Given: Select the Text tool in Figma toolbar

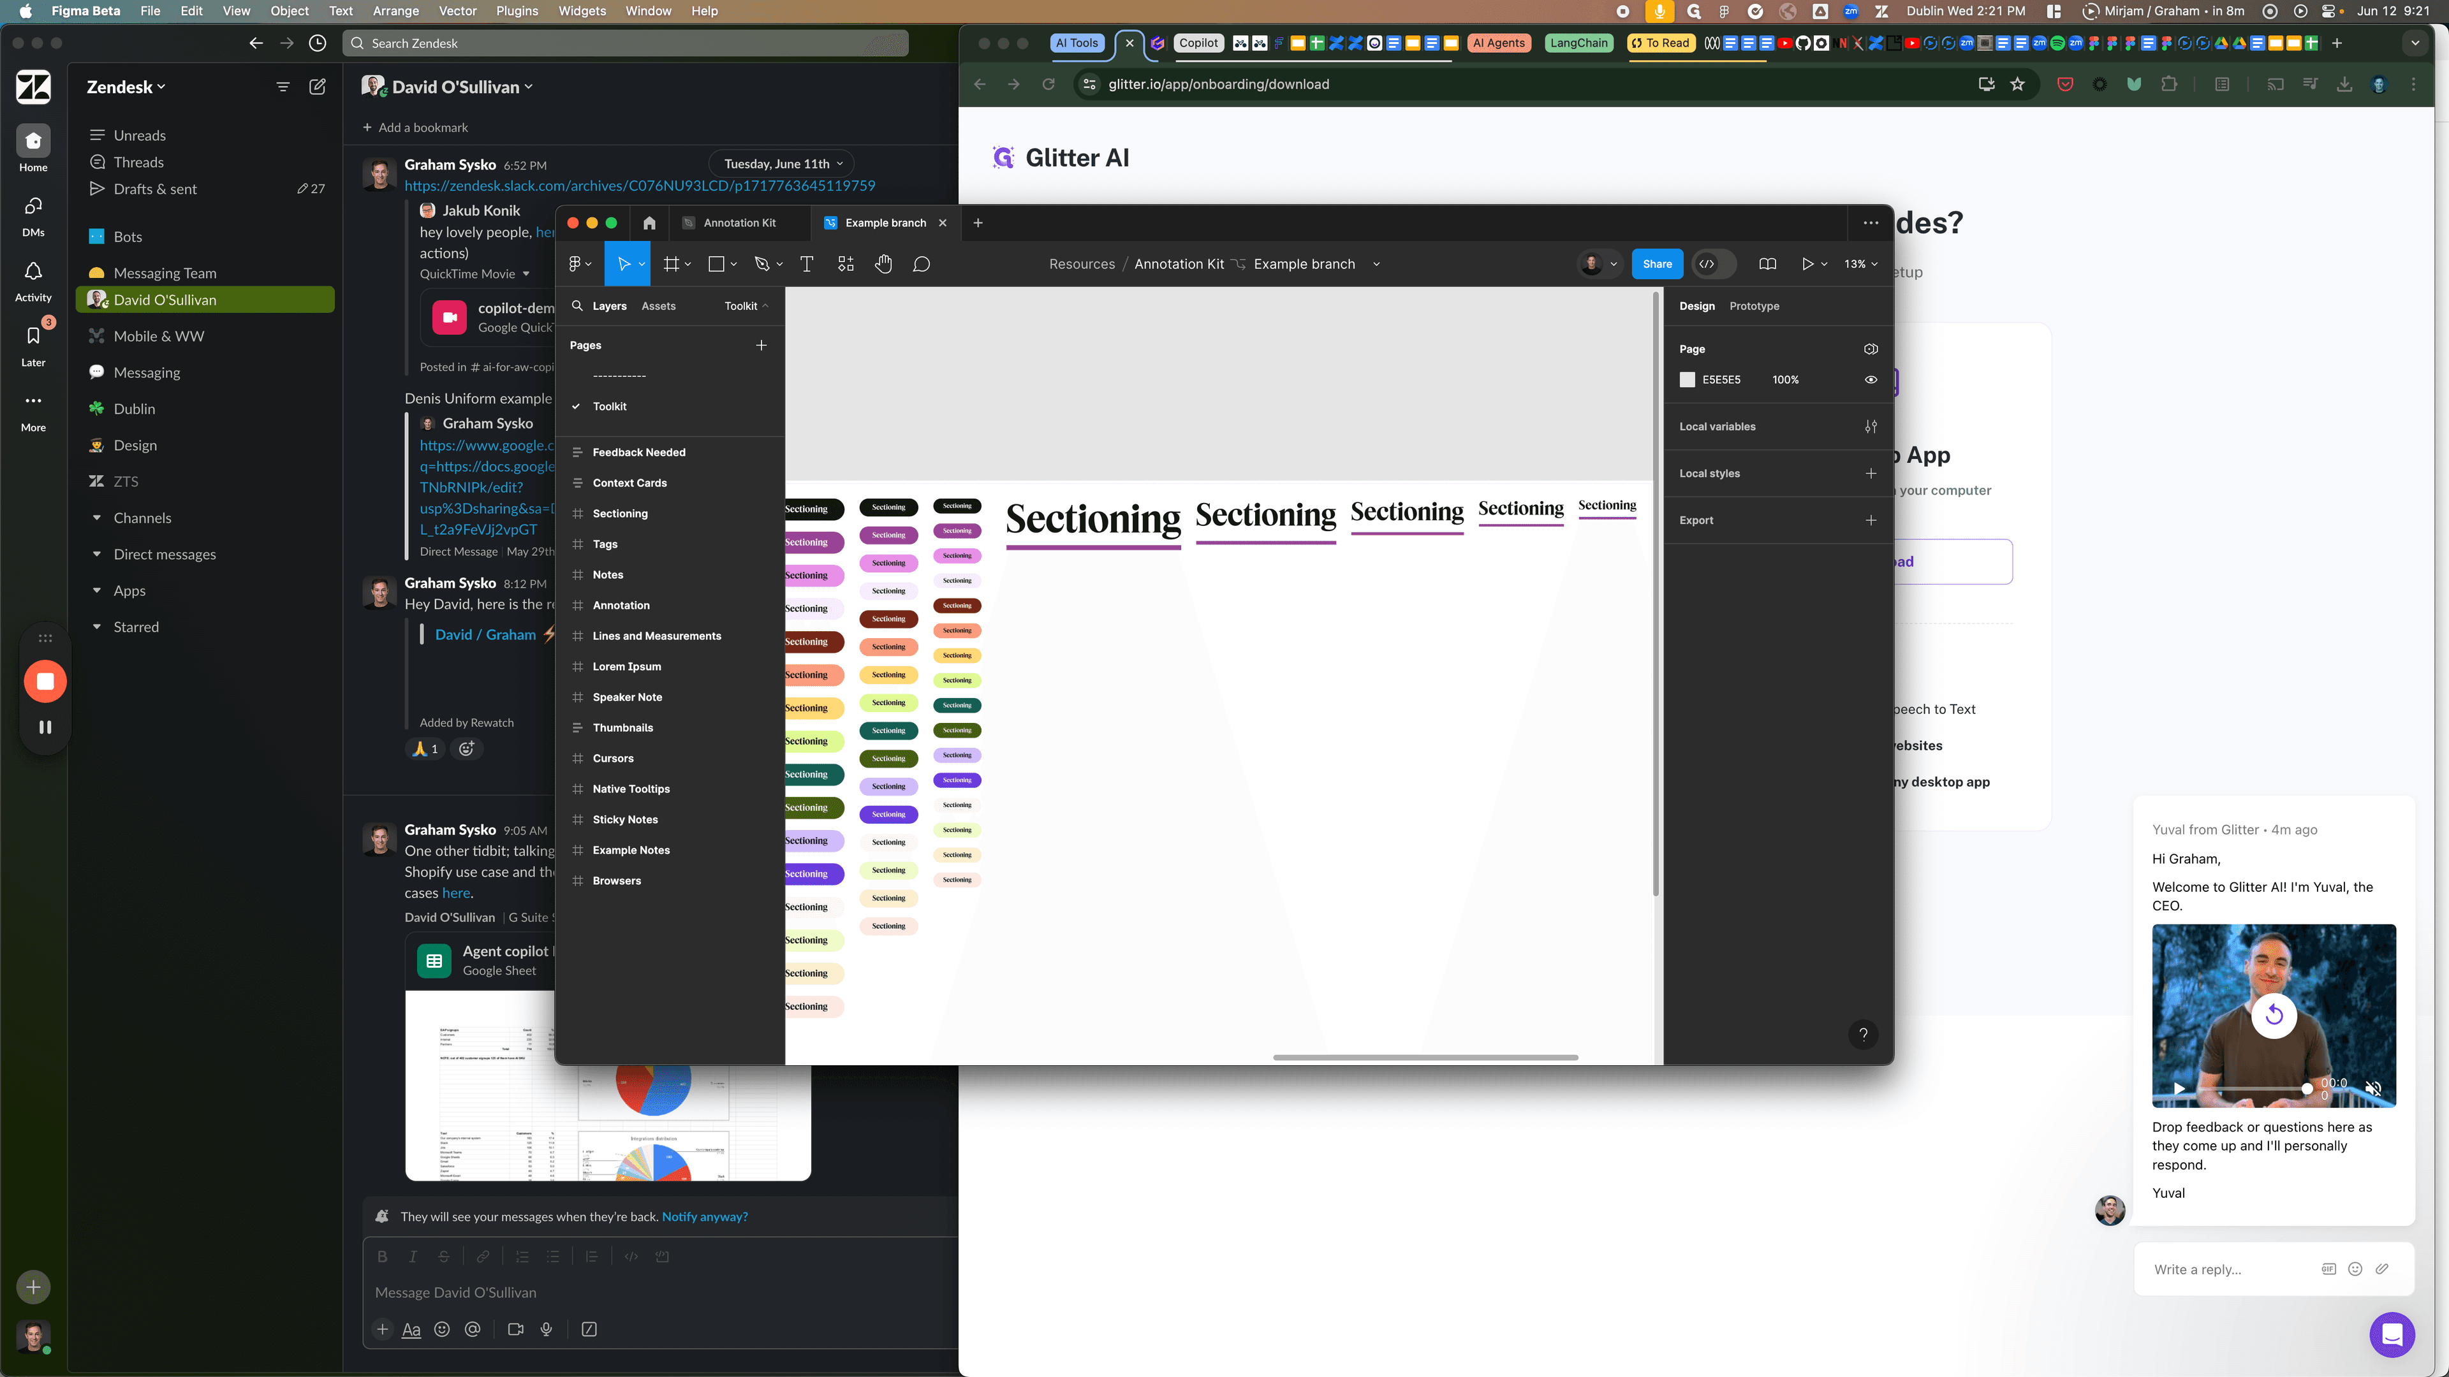Looking at the screenshot, I should (x=806, y=264).
